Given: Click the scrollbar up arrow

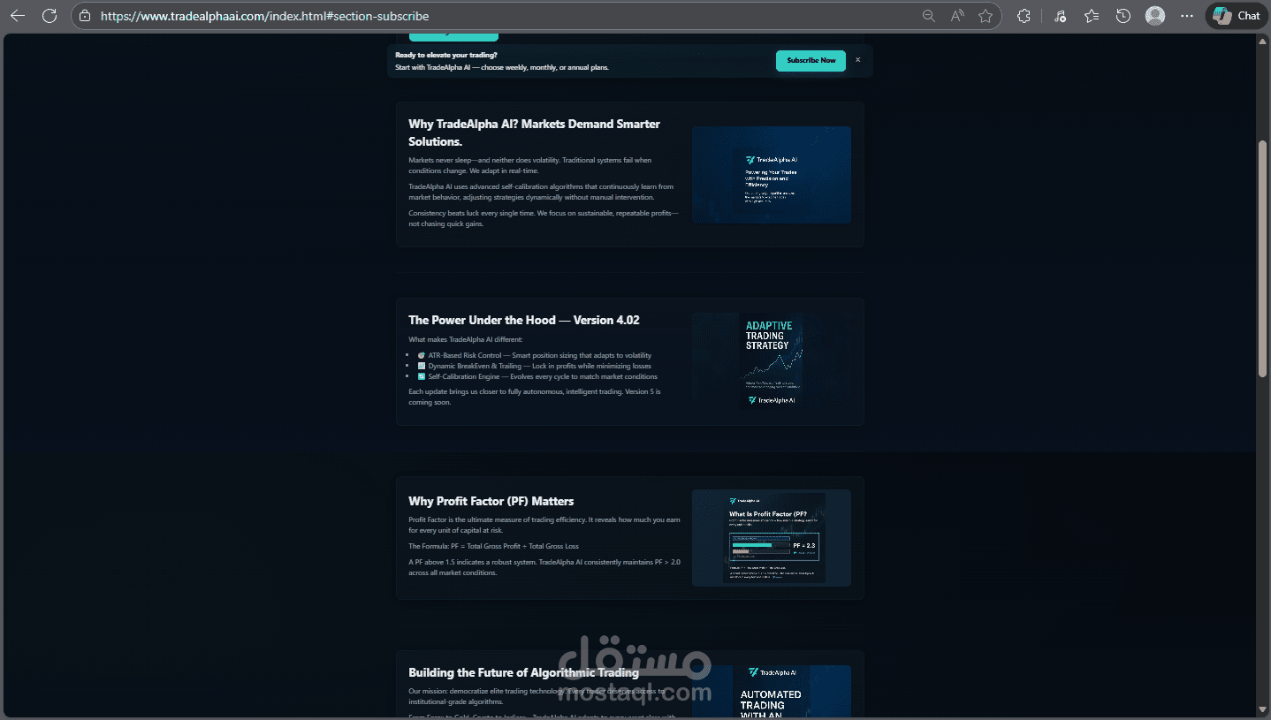Looking at the screenshot, I should point(1263,40).
